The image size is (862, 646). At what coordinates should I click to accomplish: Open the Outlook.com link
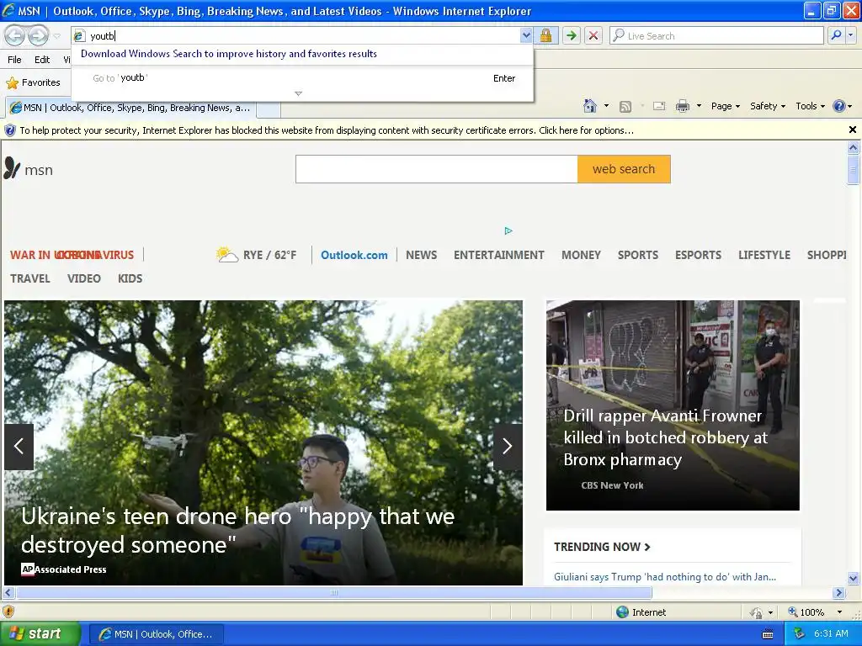(x=354, y=255)
